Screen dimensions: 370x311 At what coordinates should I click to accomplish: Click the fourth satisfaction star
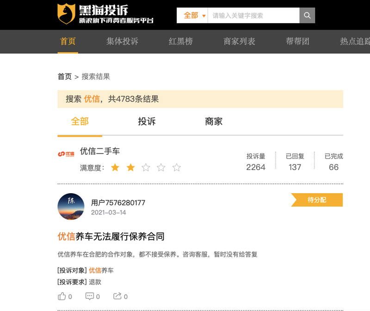coord(161,168)
